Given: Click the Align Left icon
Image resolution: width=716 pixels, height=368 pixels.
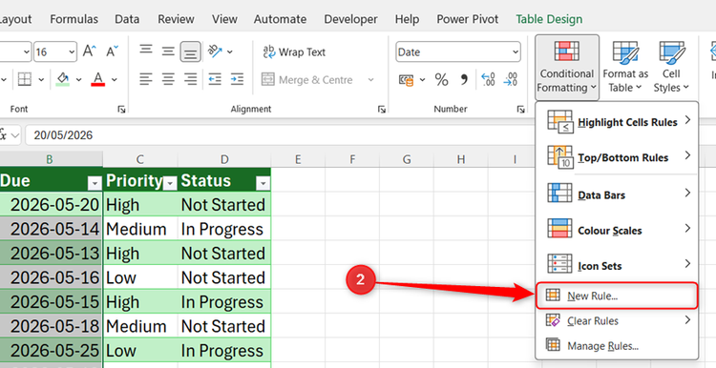Looking at the screenshot, I should tap(146, 79).
